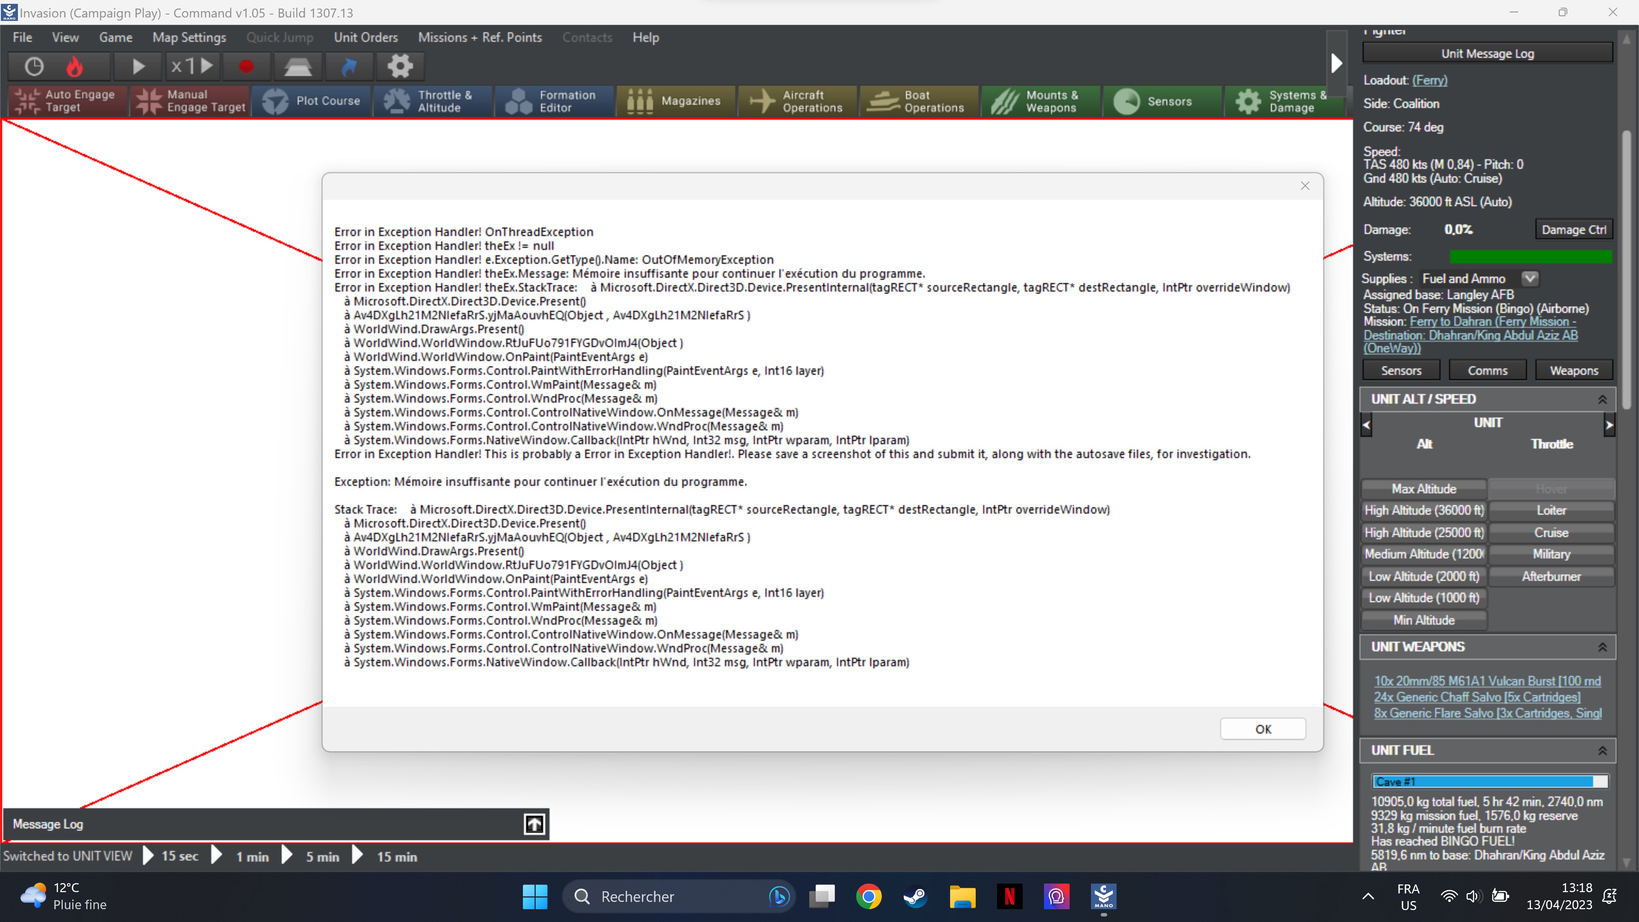Open the gear settings icon in toolbar
This screenshot has height=922, width=1639.
click(x=400, y=66)
